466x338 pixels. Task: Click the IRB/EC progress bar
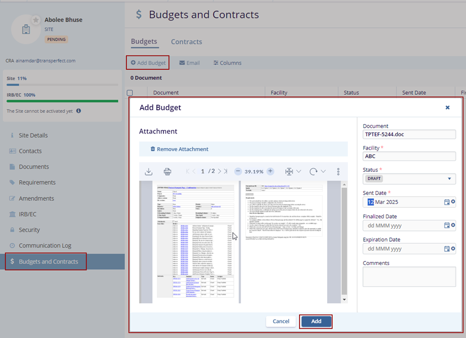click(x=62, y=101)
